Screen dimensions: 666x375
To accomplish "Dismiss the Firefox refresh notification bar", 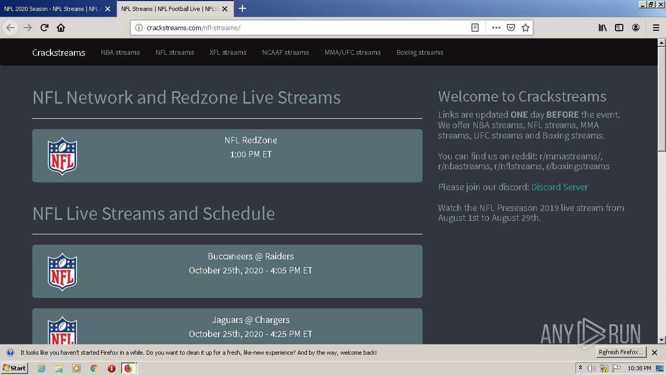I will coord(655,353).
